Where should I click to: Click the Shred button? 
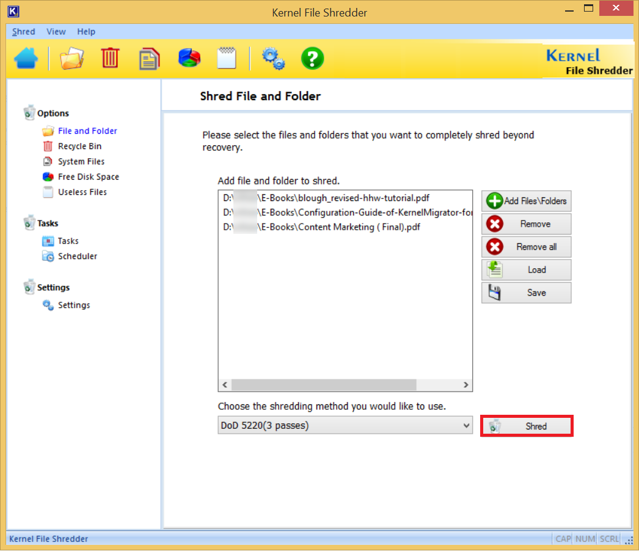tap(527, 426)
